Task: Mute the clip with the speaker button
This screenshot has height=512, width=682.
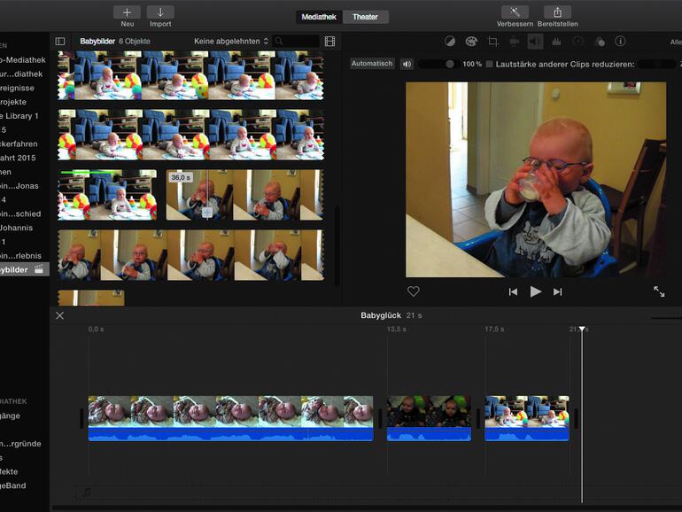Action: pyautogui.click(x=407, y=64)
